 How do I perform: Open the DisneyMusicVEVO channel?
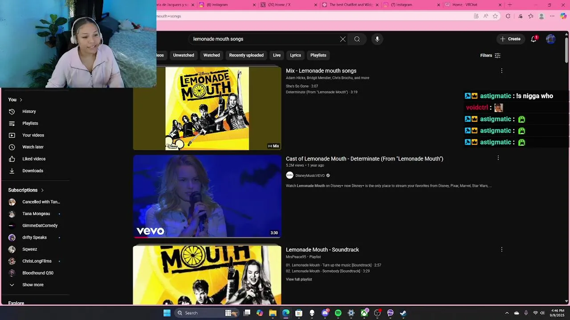[x=310, y=176]
